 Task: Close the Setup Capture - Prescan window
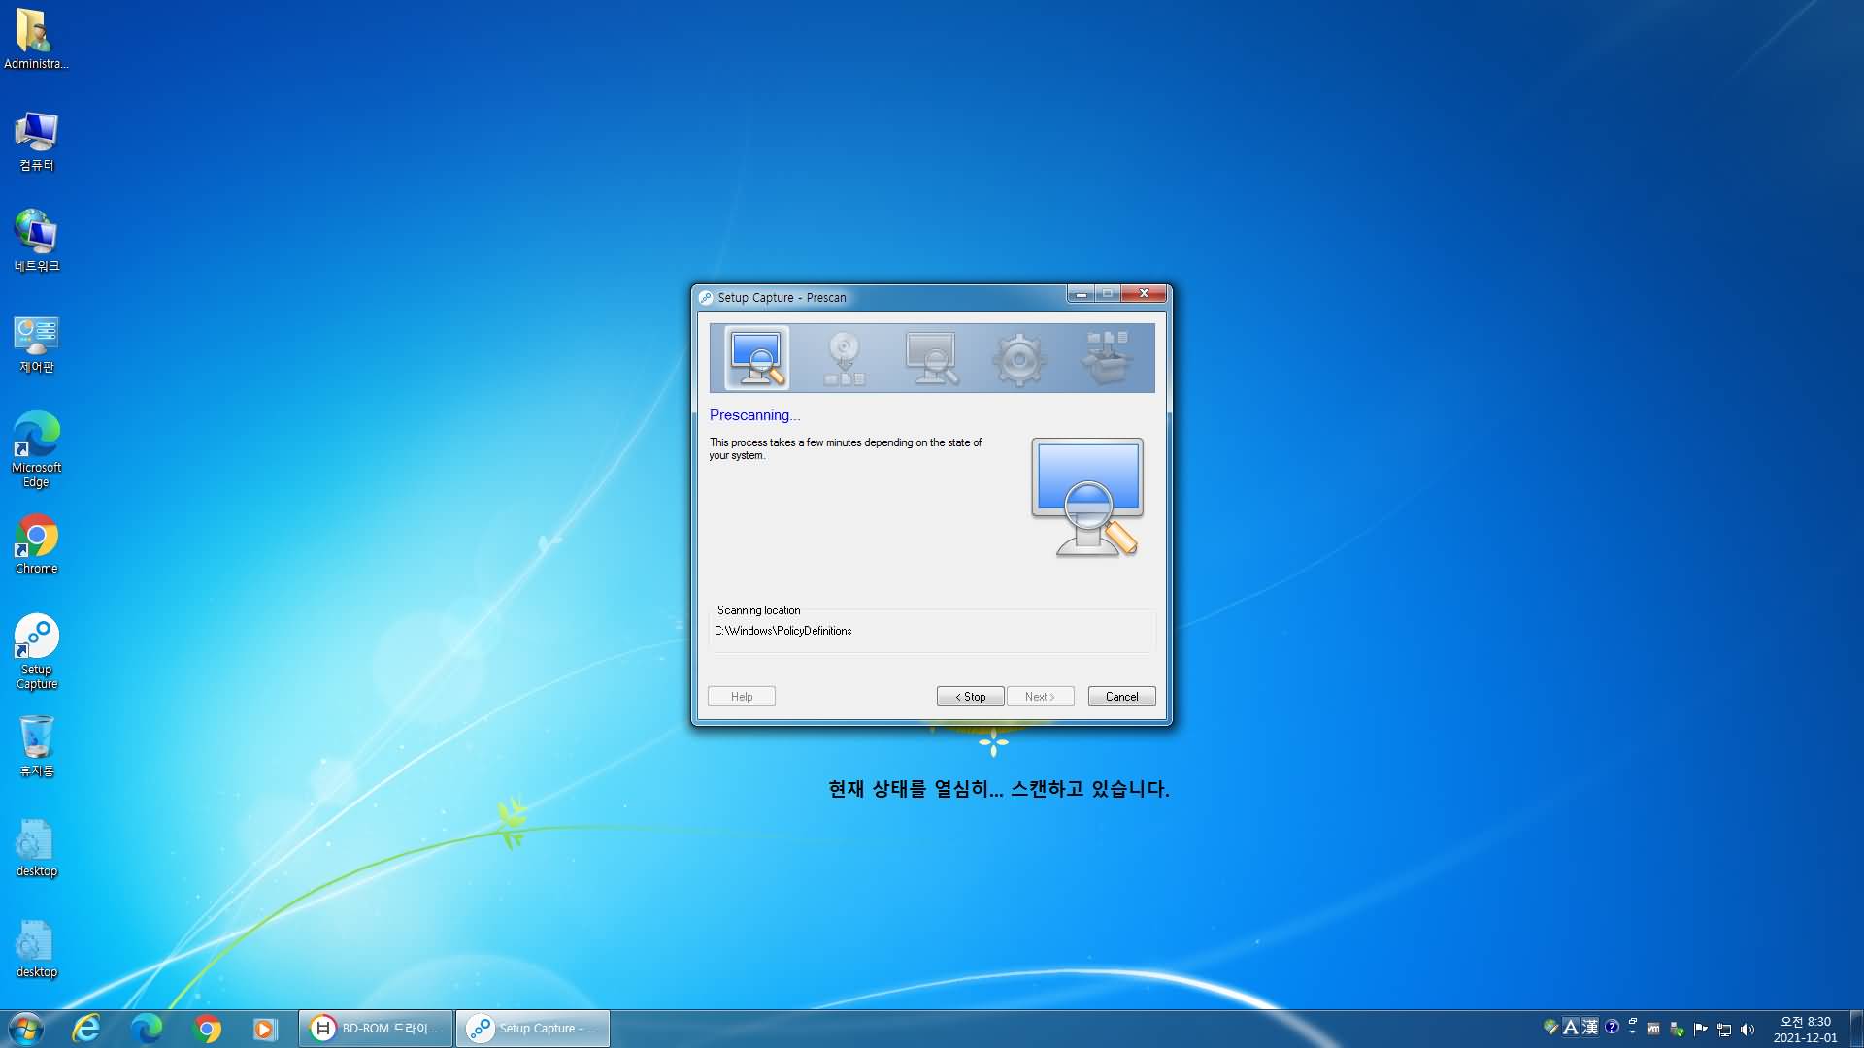(1144, 294)
